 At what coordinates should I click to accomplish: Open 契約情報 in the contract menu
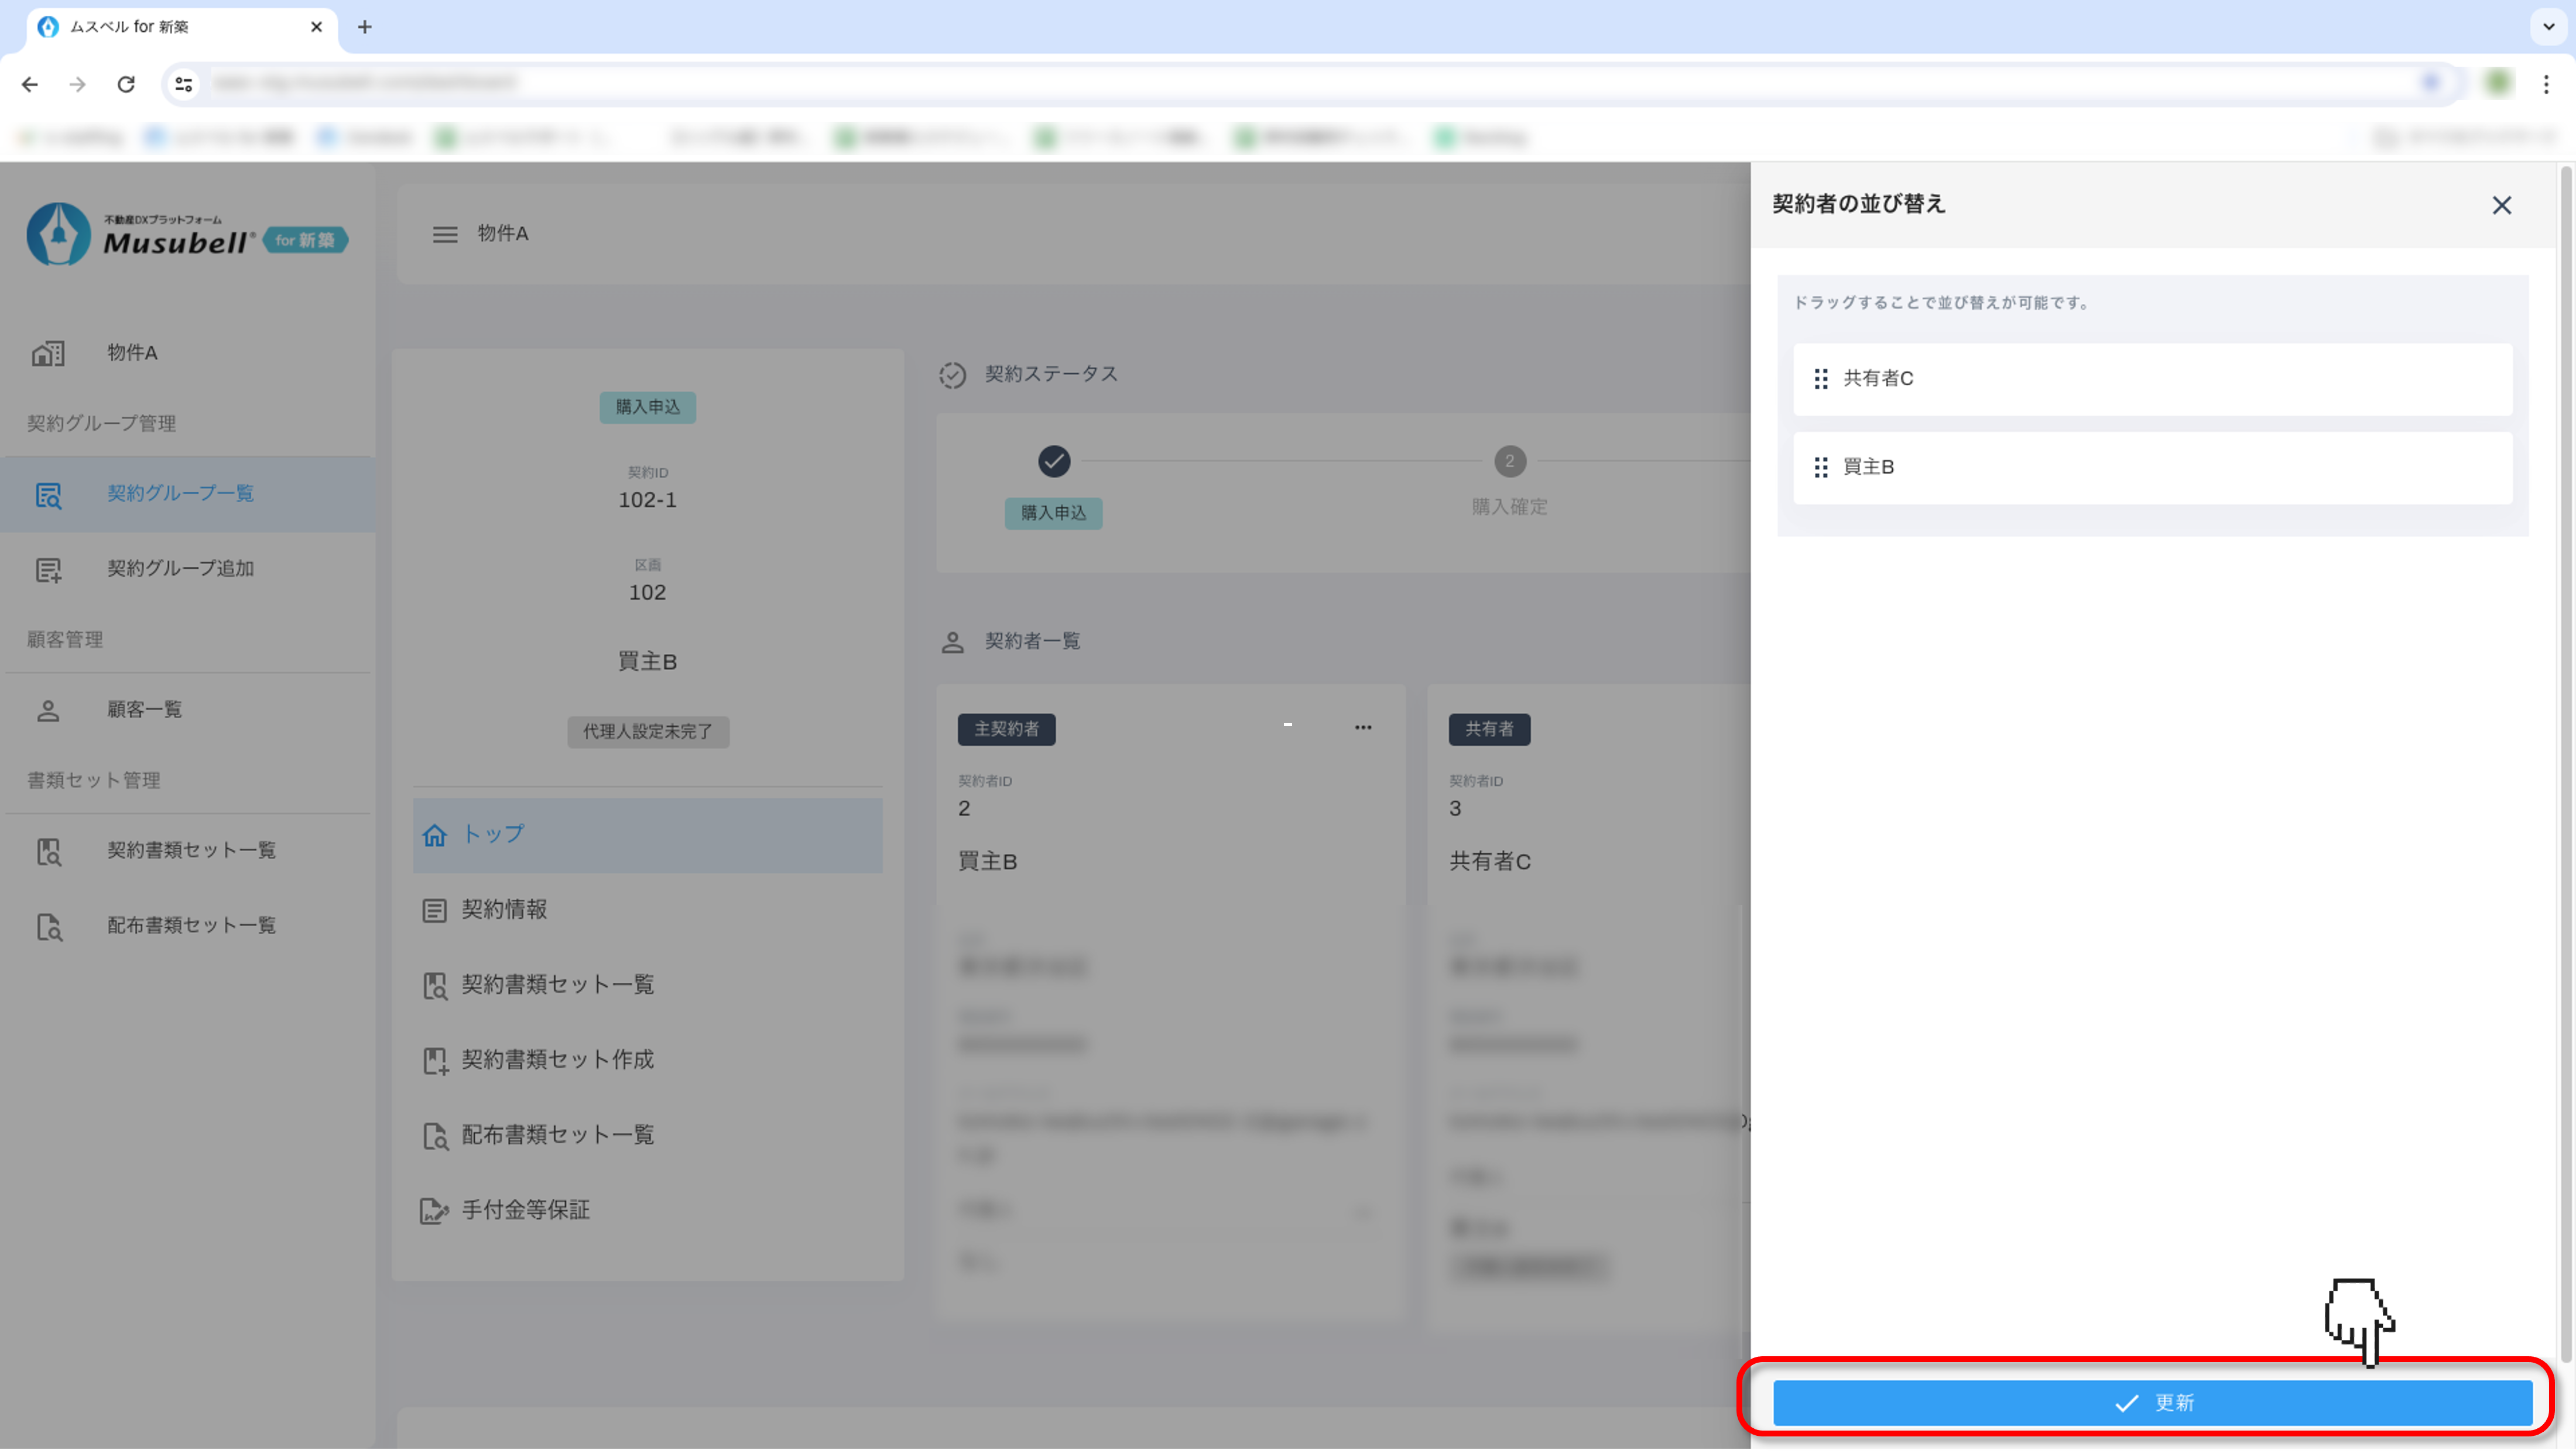point(503,909)
